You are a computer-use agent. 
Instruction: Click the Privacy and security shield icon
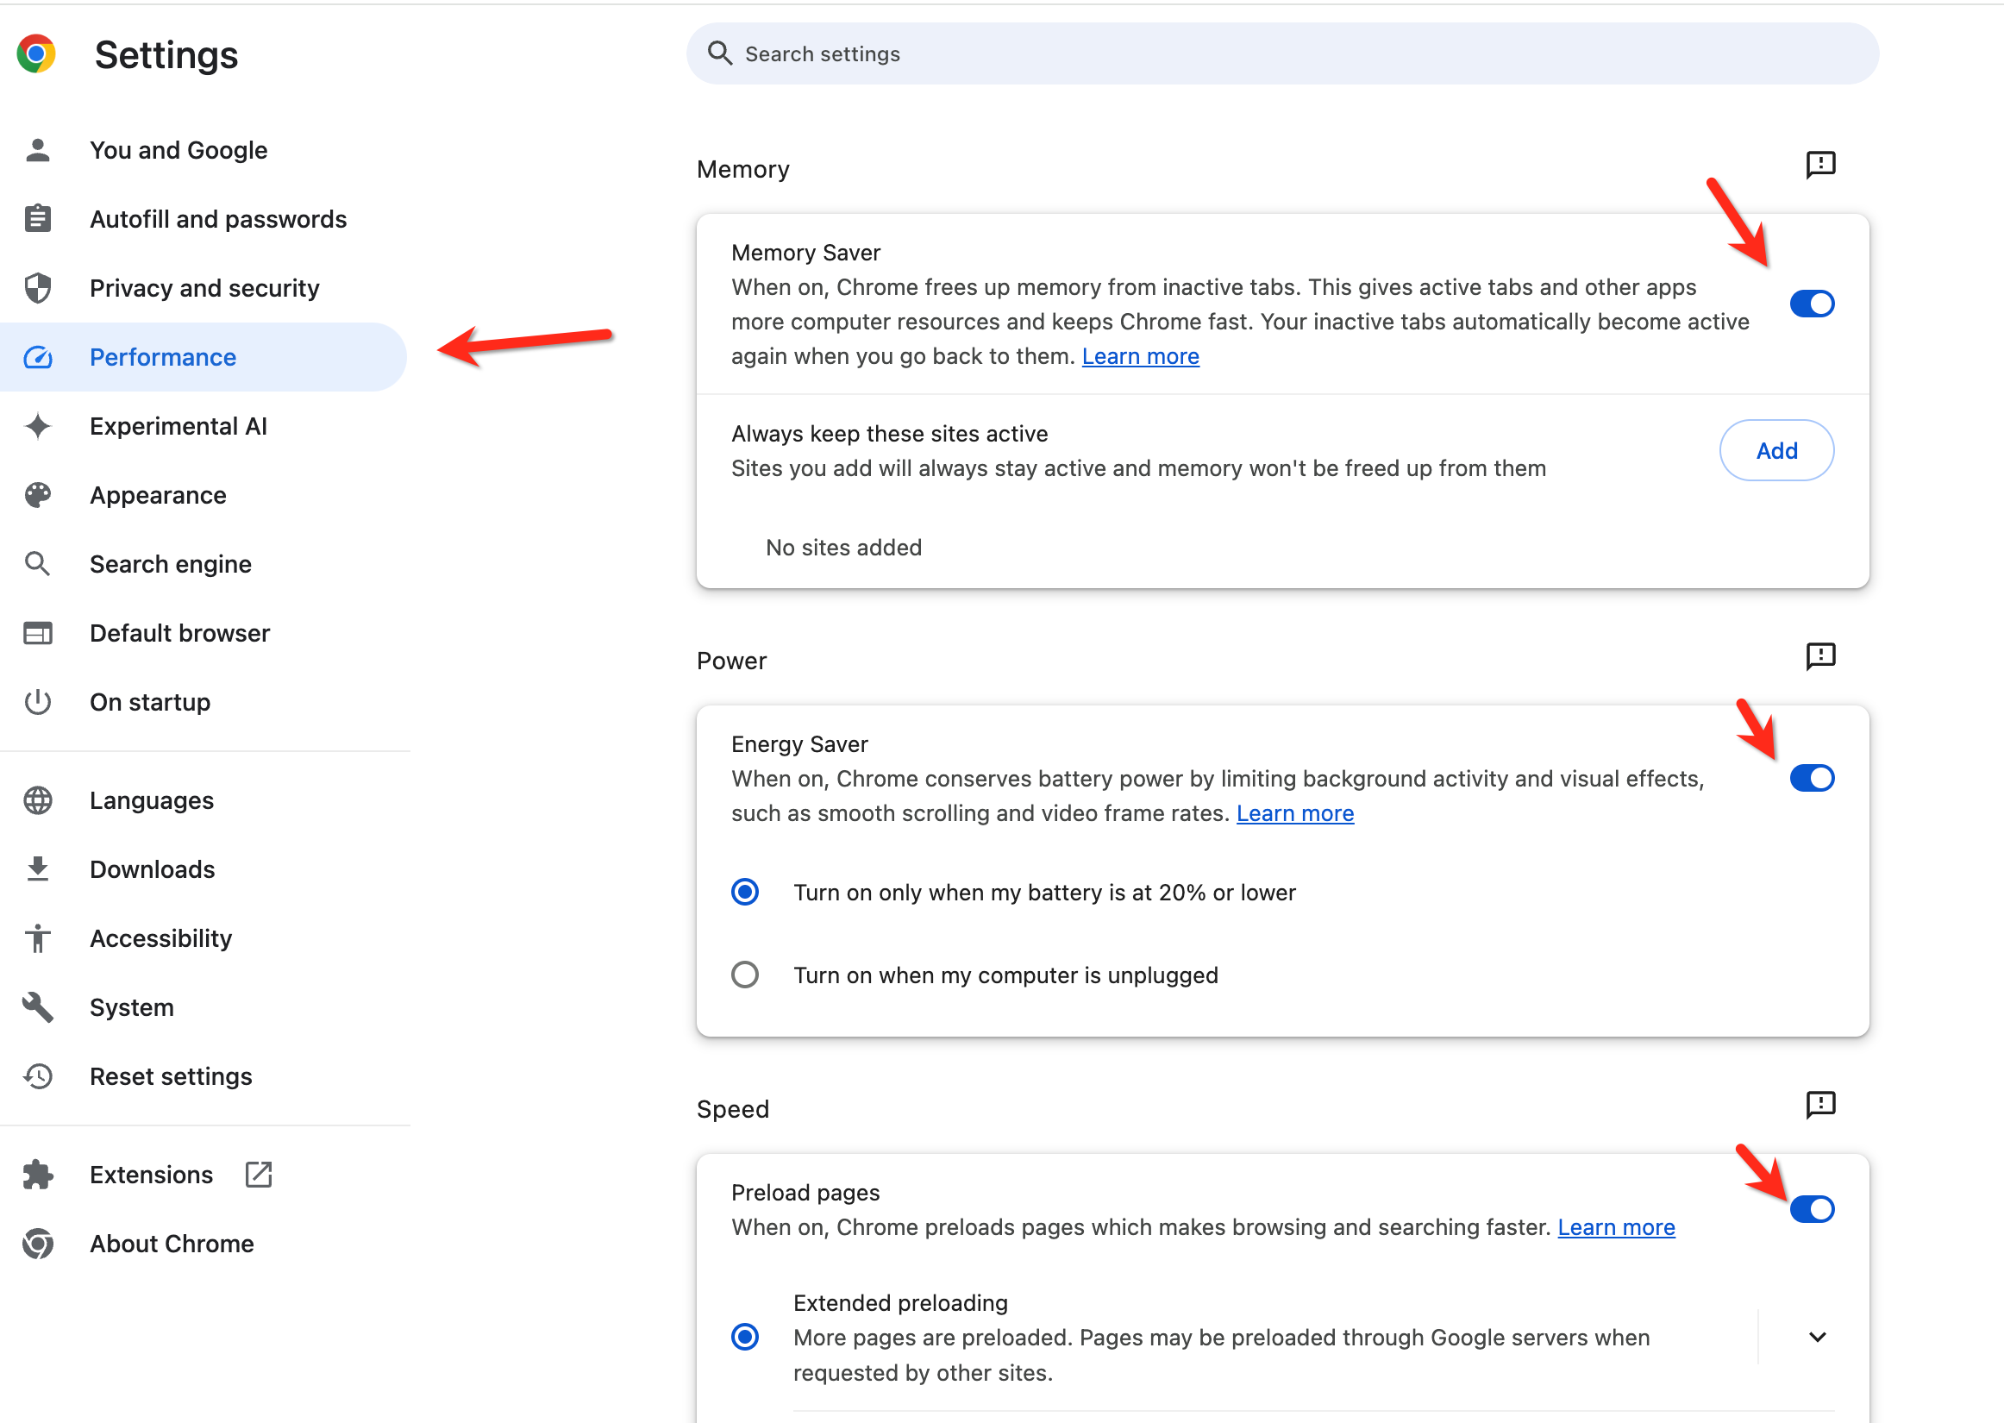[x=38, y=288]
